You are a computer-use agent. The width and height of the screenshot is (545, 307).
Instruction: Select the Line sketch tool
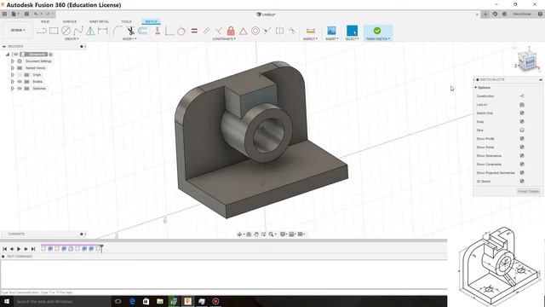tap(42, 31)
